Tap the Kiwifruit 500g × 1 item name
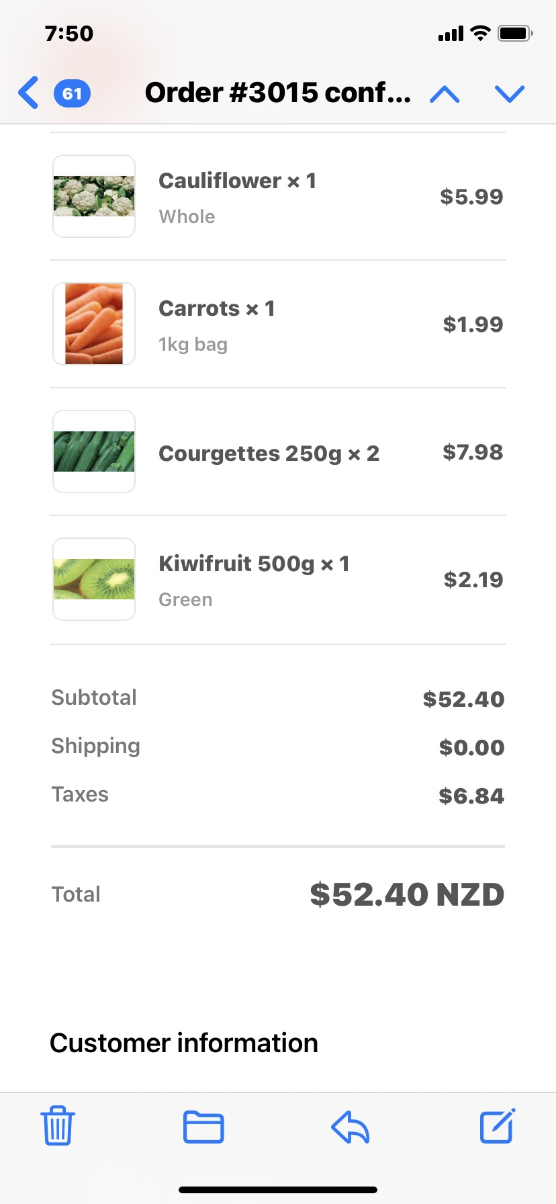This screenshot has height=1204, width=556. click(x=254, y=564)
